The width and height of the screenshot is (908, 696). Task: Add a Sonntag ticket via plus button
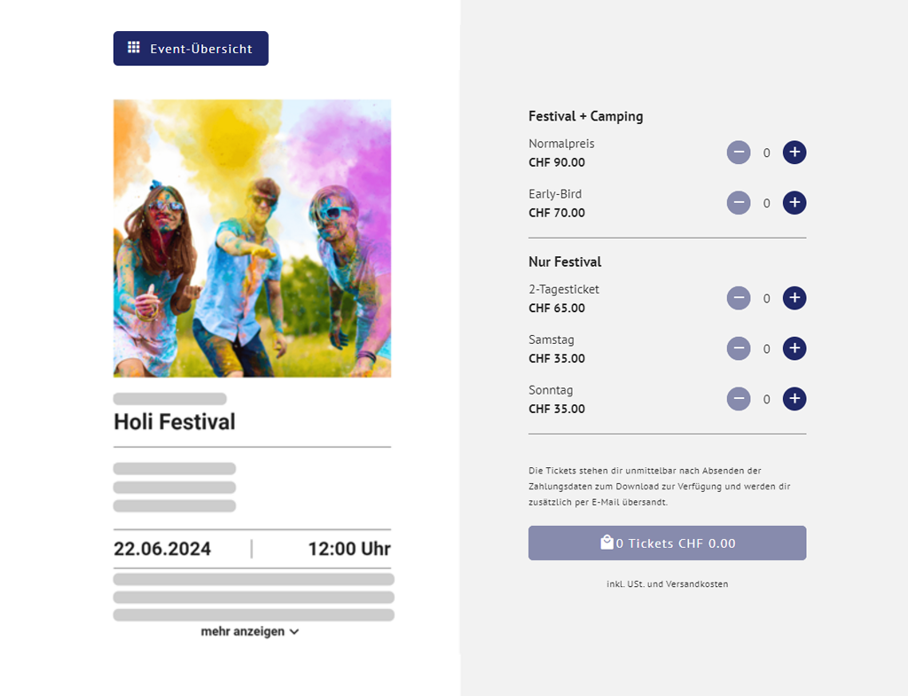[x=794, y=399]
